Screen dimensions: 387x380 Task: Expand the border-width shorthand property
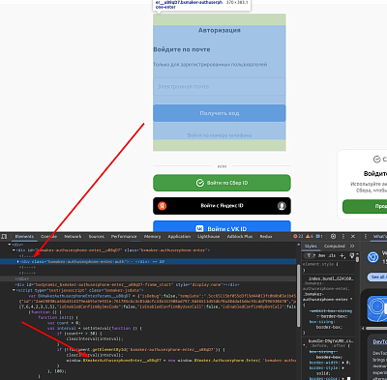point(342,363)
